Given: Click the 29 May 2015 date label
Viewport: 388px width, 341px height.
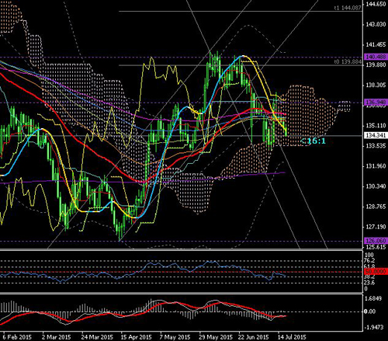Looking at the screenshot, I should [216, 337].
